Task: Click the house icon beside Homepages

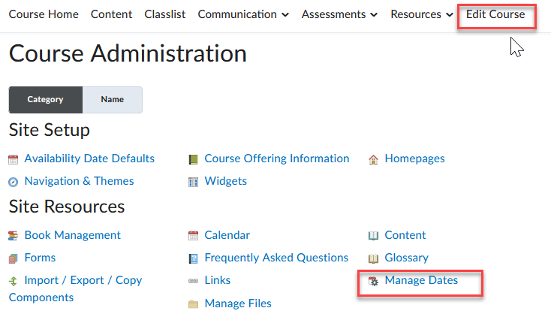Action: (x=373, y=159)
